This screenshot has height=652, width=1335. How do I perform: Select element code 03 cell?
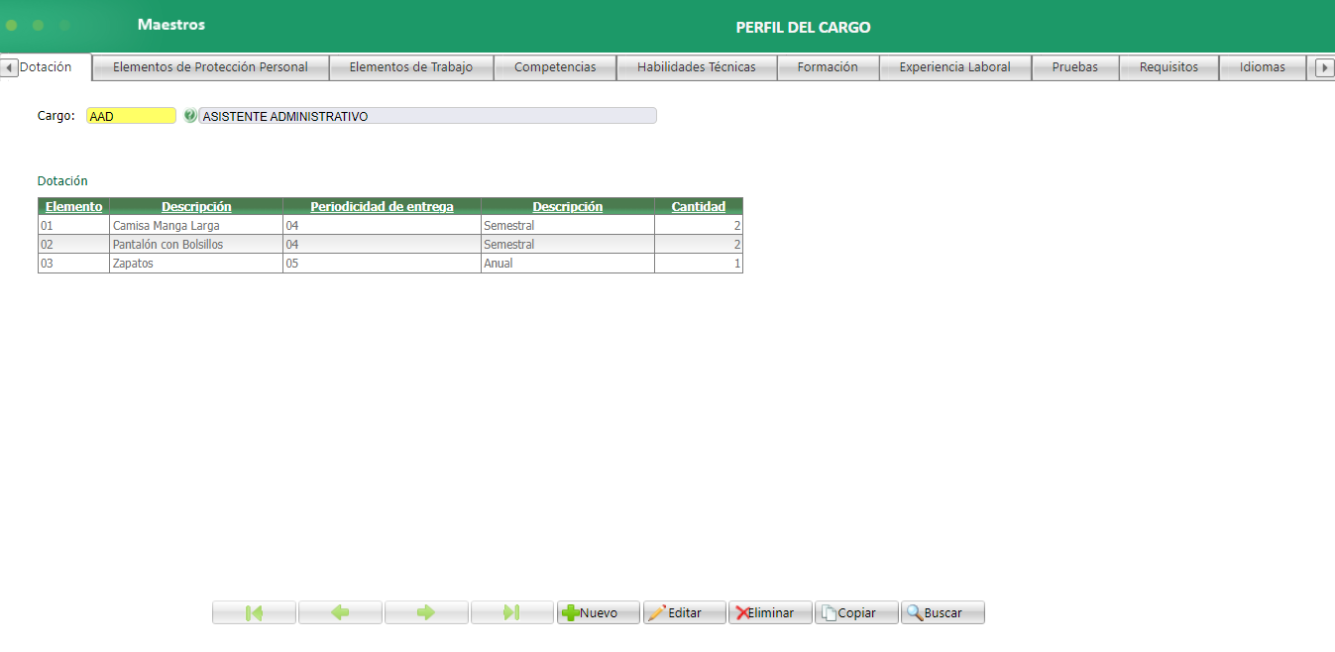pyautogui.click(x=73, y=264)
